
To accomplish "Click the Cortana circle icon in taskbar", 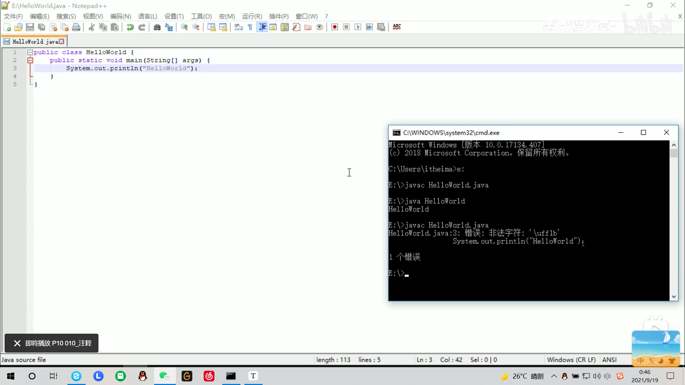I will [x=32, y=376].
